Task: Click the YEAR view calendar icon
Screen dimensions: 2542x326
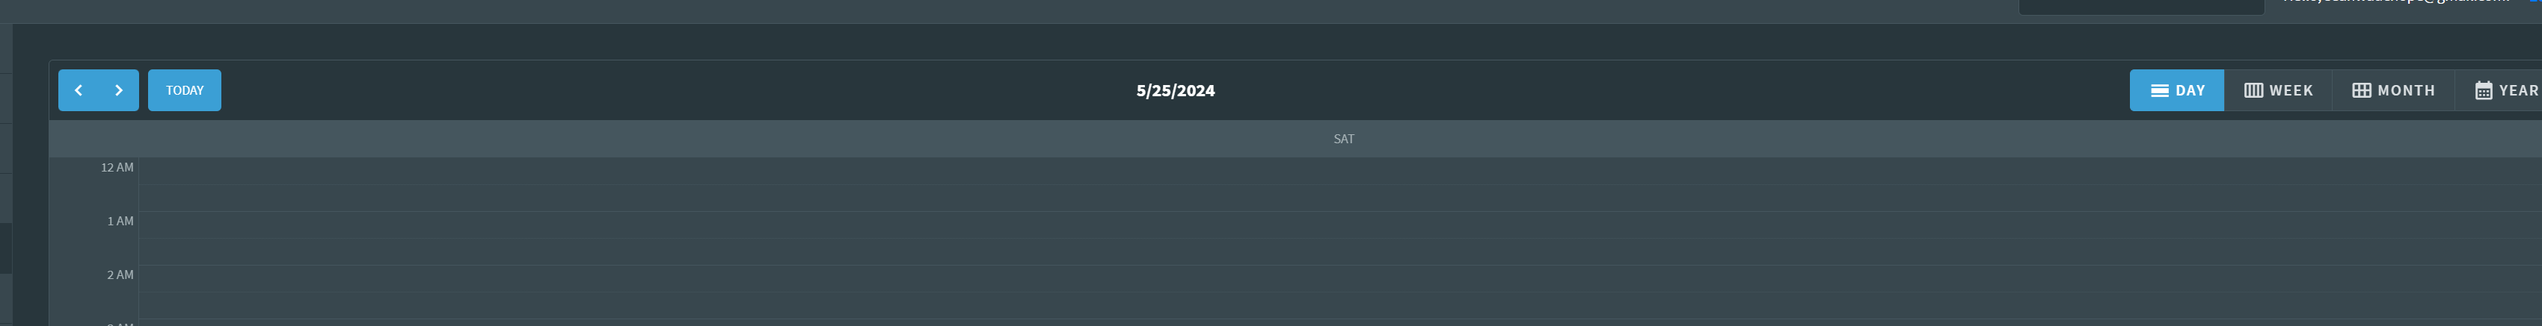Action: (2484, 90)
